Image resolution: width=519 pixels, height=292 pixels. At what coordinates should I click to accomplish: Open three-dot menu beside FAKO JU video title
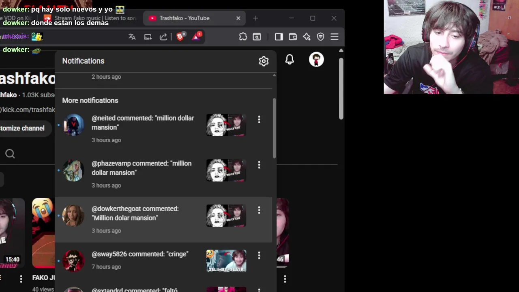21,279
